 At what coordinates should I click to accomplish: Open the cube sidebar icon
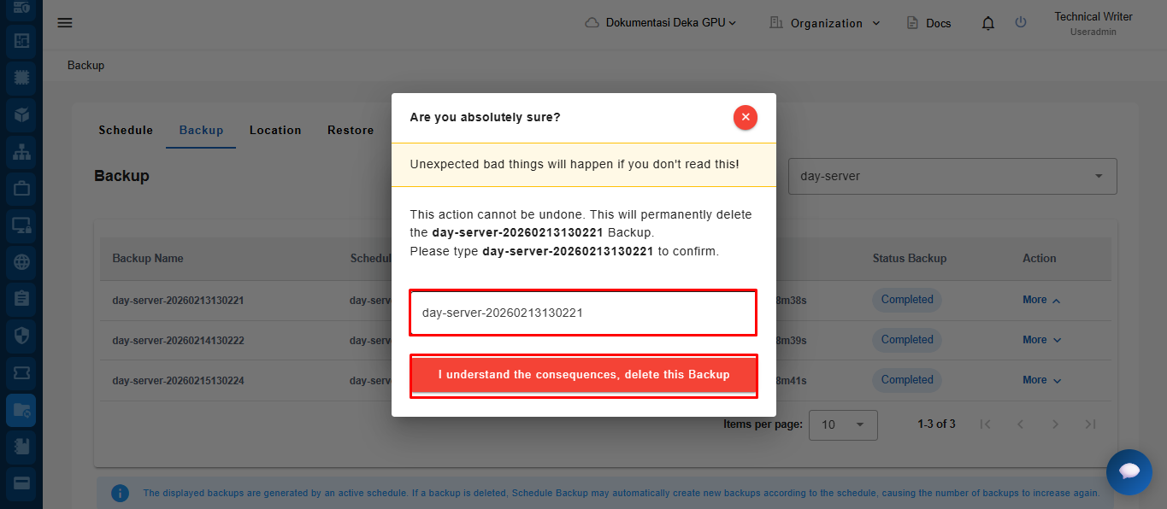pos(21,114)
